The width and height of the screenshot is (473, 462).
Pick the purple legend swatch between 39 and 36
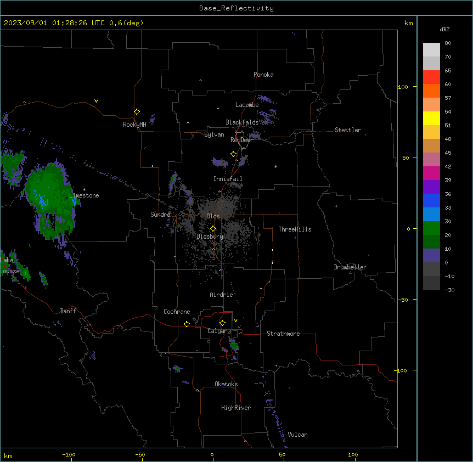pyautogui.click(x=431, y=187)
